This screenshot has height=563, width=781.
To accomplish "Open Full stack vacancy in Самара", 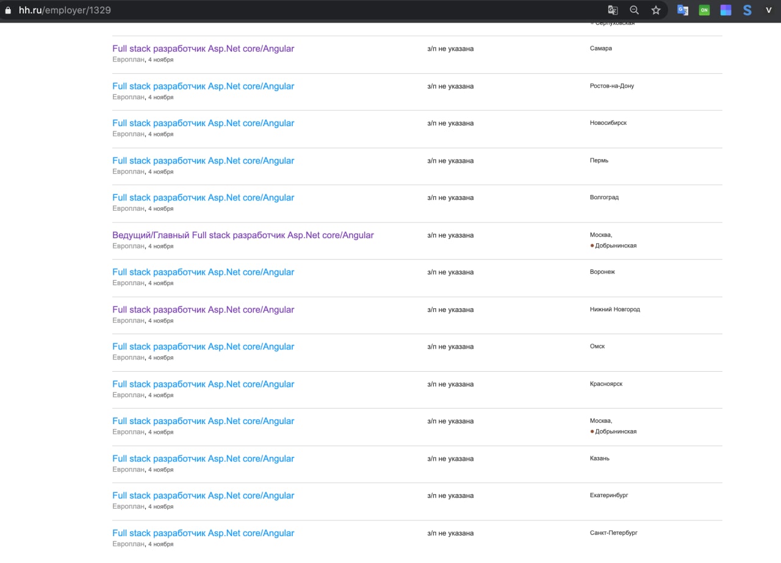I will [203, 49].
